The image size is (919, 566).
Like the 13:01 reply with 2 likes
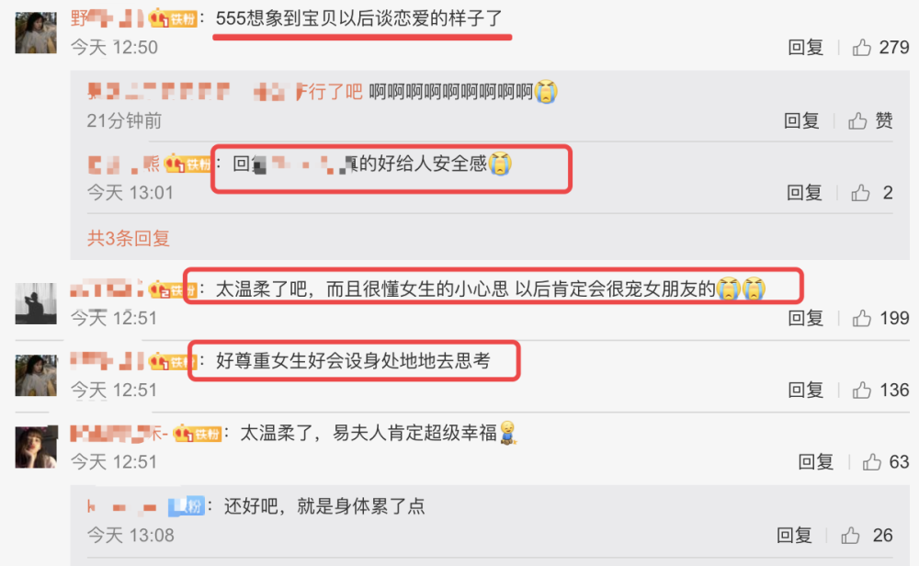pyautogui.click(x=860, y=192)
